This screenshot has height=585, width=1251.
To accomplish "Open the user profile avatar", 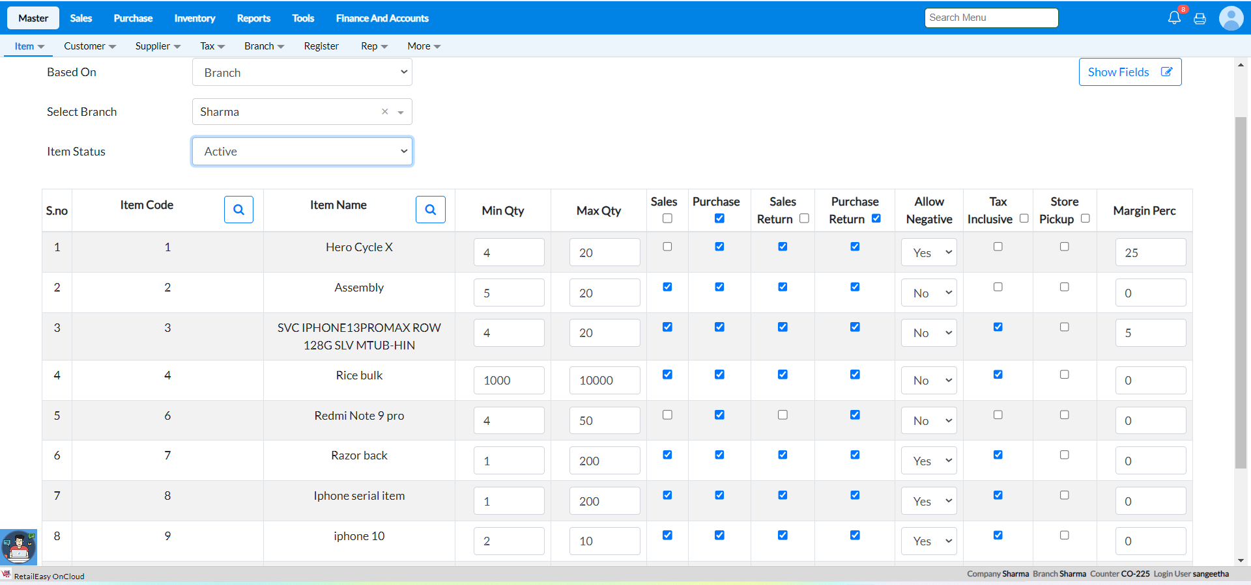I will (x=1231, y=18).
